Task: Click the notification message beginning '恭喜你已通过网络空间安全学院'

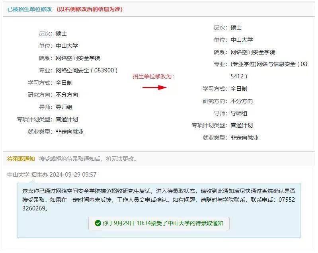Action: coord(158,200)
